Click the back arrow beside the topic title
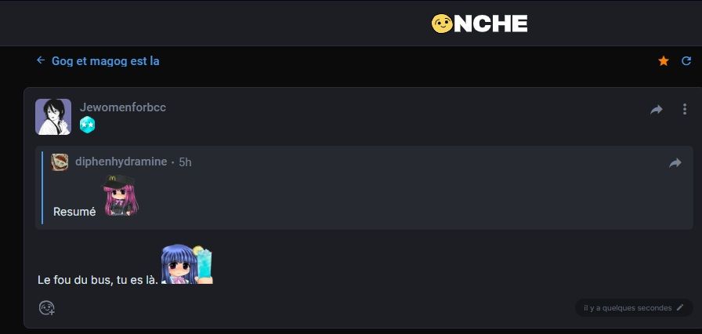 point(41,60)
